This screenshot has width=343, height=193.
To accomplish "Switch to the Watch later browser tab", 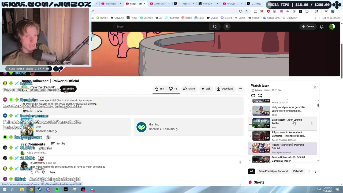I will (111, 4).
